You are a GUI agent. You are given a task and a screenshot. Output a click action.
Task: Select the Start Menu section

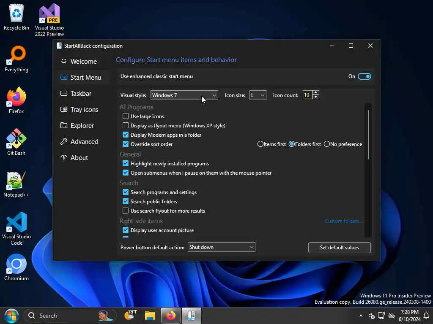coord(84,78)
